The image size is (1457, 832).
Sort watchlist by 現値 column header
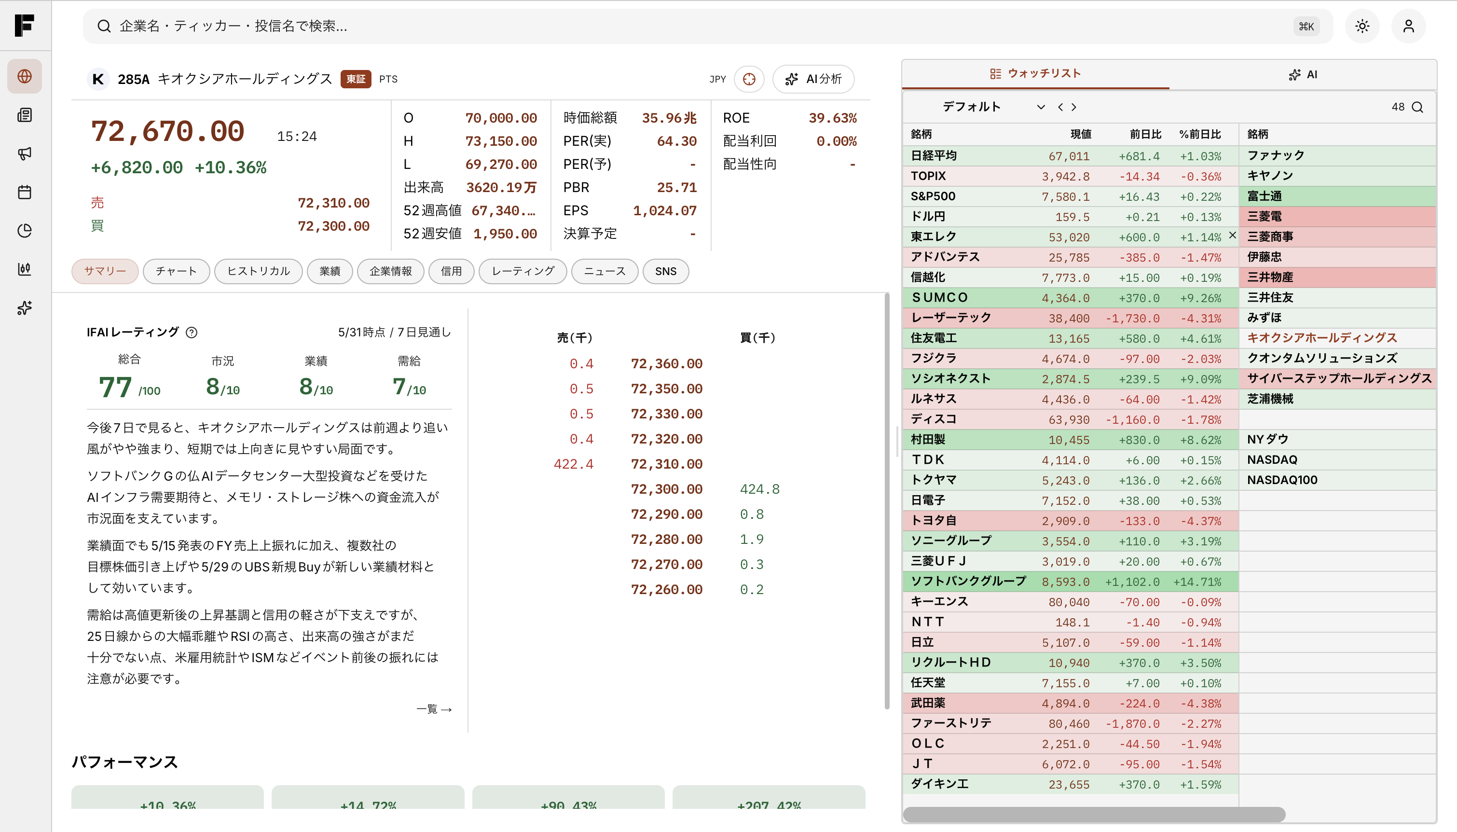tap(1081, 134)
